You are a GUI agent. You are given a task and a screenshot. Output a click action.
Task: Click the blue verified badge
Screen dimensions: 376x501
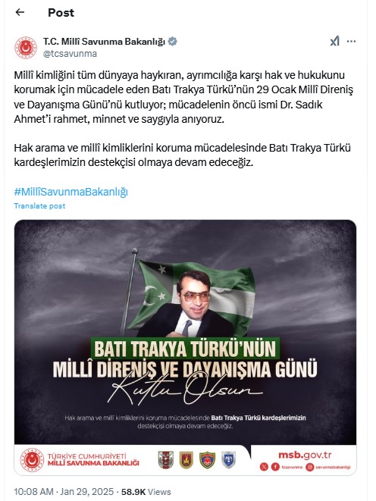point(173,42)
